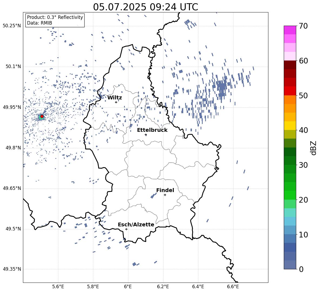Screen dimensions: 320x292
Task: Click the 5.6°E longitude label
Action: [x=58, y=287]
